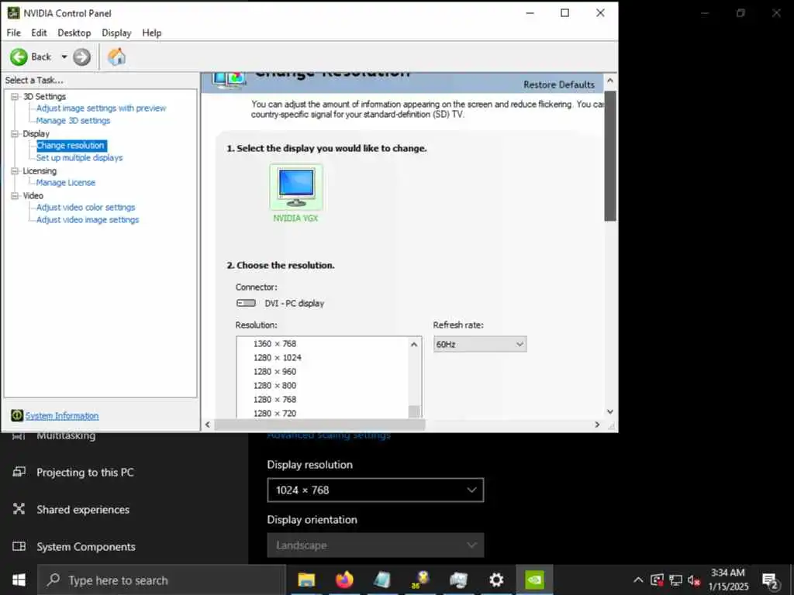794x595 pixels.
Task: Click main panel scroll down arrow
Action: click(x=610, y=412)
